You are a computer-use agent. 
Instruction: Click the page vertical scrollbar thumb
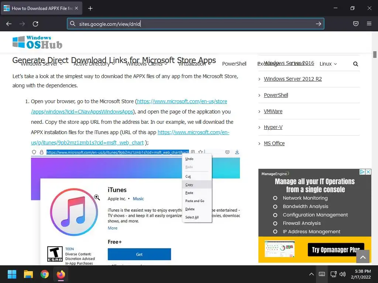375,55
